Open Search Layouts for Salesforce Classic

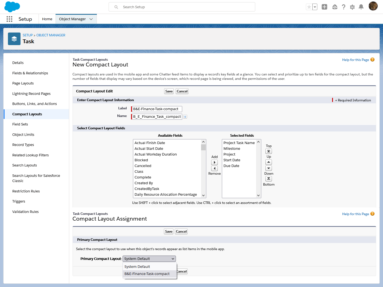coord(36,178)
